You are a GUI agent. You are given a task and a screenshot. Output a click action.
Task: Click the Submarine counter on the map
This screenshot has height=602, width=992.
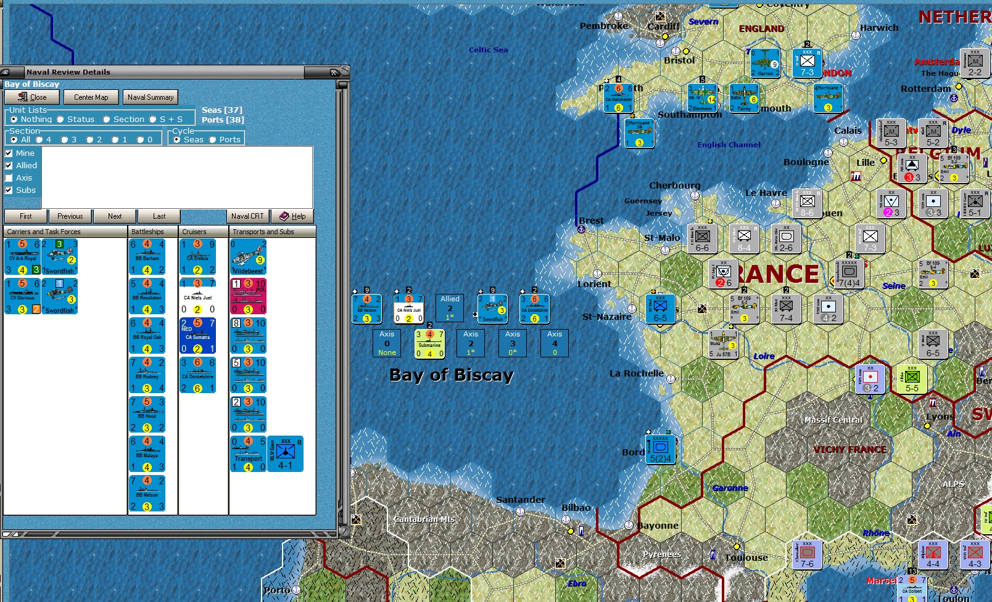(x=429, y=344)
